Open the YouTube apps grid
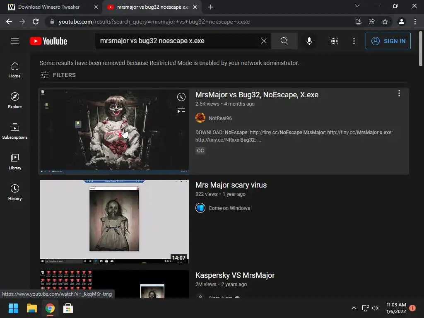The height and width of the screenshot is (318, 424). click(x=334, y=41)
